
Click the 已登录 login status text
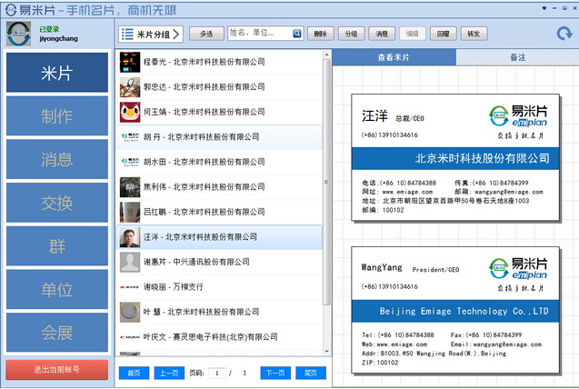49,29
